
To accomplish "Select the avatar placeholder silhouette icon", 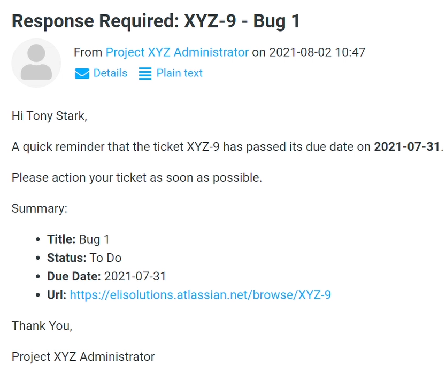I will [x=36, y=63].
